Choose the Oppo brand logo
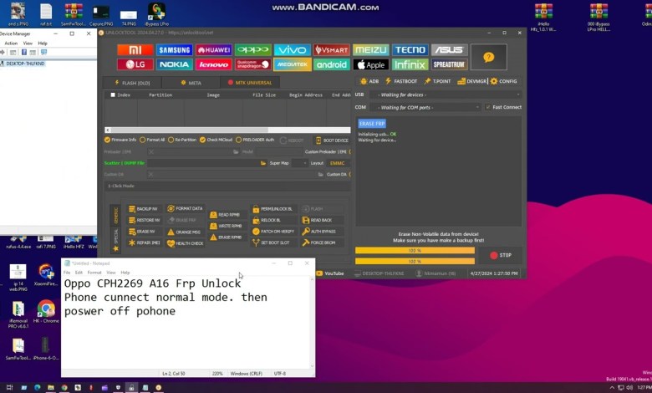This screenshot has height=393, width=652. click(x=252, y=50)
